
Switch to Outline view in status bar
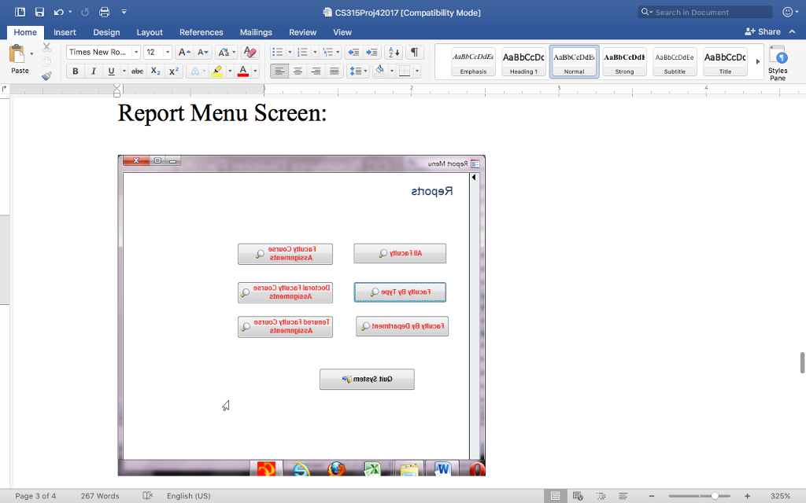pyautogui.click(x=601, y=496)
